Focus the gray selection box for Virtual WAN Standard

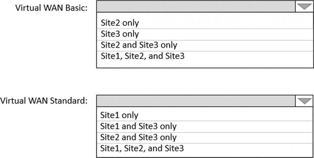point(196,101)
